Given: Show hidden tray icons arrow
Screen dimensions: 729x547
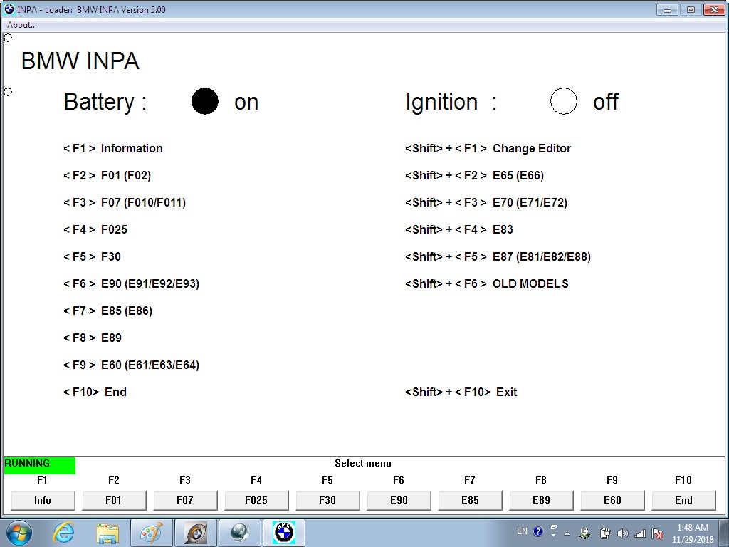Looking at the screenshot, I should (x=567, y=533).
